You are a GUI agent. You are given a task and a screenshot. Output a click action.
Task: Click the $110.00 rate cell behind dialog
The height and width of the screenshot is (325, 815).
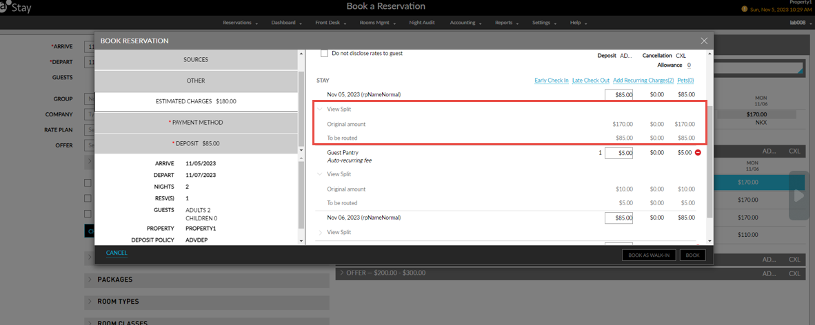point(747,234)
